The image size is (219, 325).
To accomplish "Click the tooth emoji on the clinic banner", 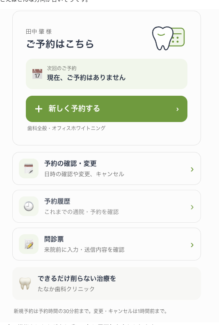I will (25, 284).
